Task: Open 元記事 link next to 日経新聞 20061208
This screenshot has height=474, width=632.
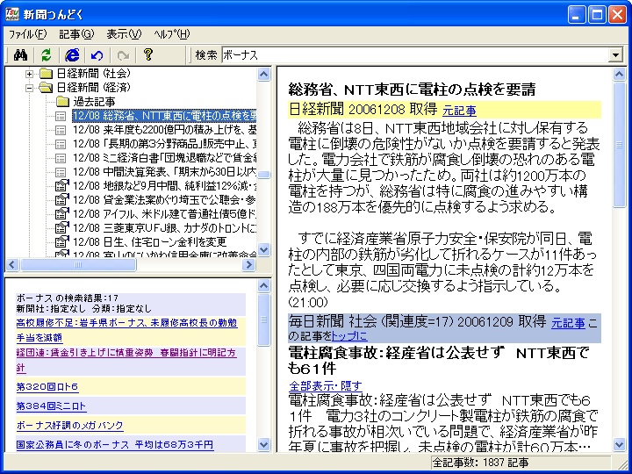Action: [x=459, y=110]
